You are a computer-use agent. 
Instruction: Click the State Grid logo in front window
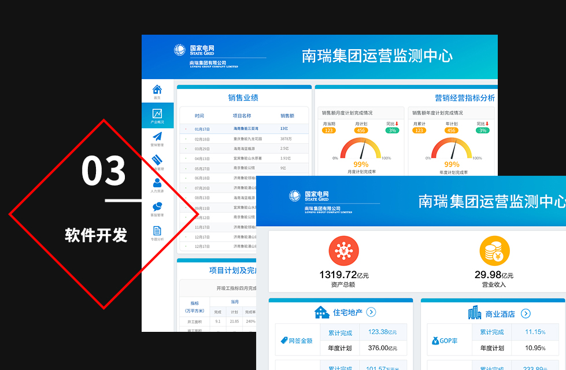pos(294,195)
